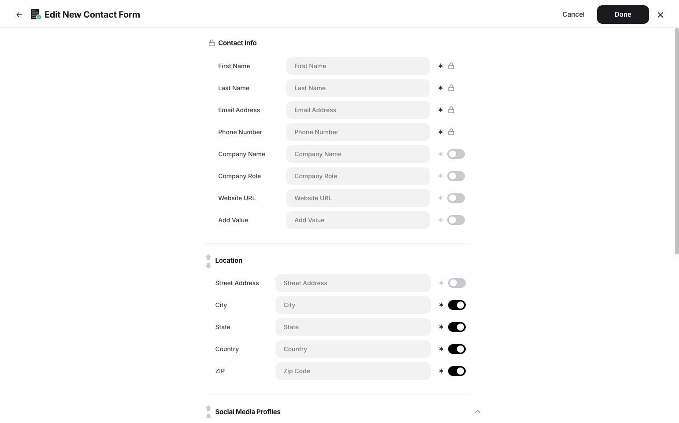
Task: Disable the Country field toggle
Action: 457,349
